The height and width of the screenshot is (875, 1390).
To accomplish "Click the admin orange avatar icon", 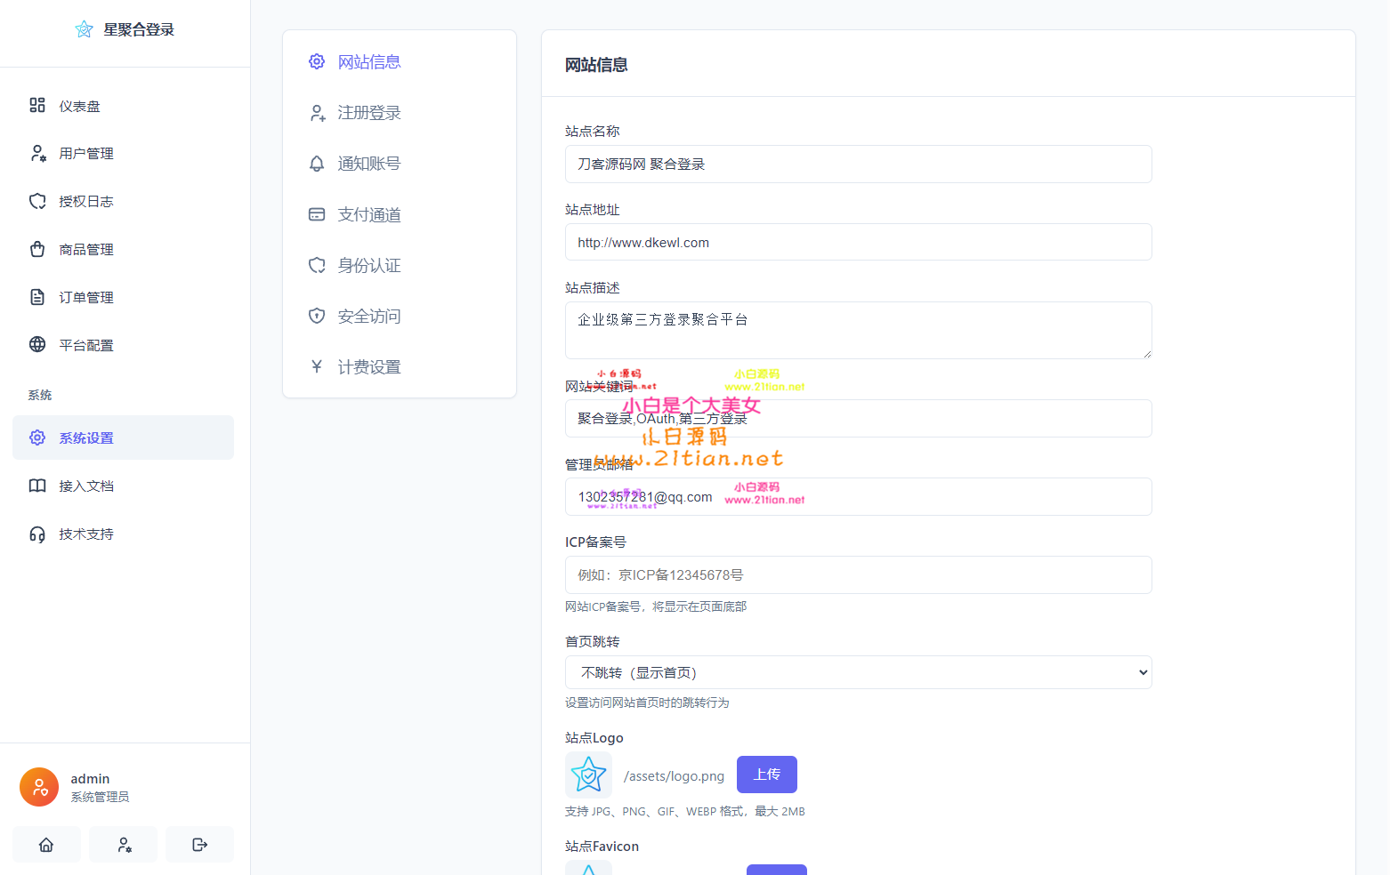I will click(39, 787).
